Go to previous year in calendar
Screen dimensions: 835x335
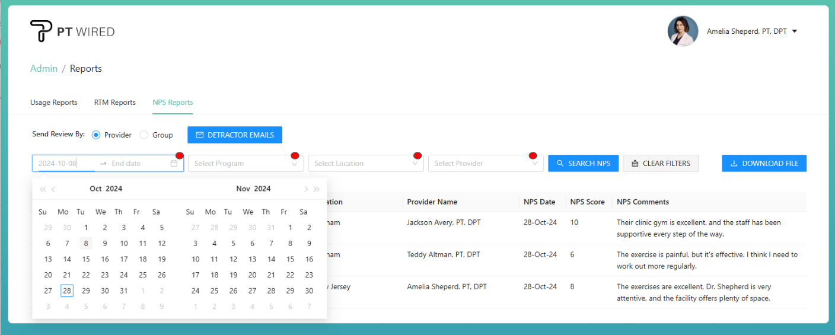point(43,189)
